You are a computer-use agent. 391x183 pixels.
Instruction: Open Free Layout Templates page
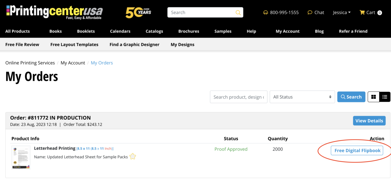[74, 45]
